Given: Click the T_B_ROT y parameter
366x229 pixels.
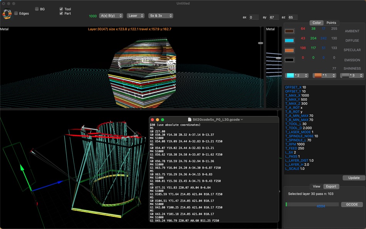Looking at the screenshot, I should point(294,112).
